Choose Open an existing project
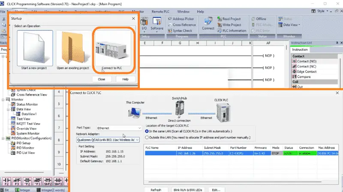This screenshot has width=343, height=192. pyautogui.click(x=73, y=50)
